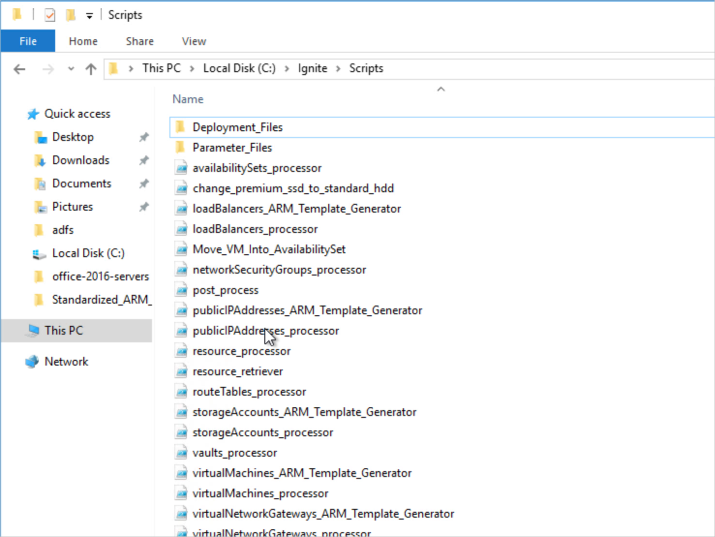
Task: Open the Recent Locations dropdown next to navigation arrows
Action: [71, 69]
